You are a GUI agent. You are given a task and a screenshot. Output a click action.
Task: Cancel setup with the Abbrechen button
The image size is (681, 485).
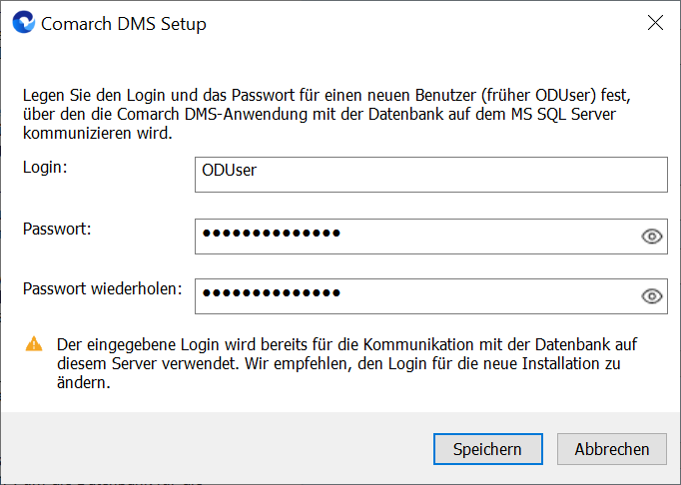[x=611, y=449]
